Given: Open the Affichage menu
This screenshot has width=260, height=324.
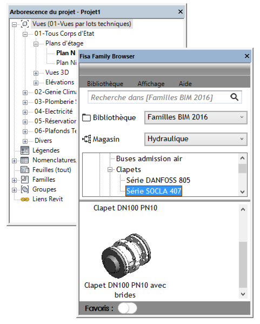Looking at the screenshot, I should tap(151, 84).
